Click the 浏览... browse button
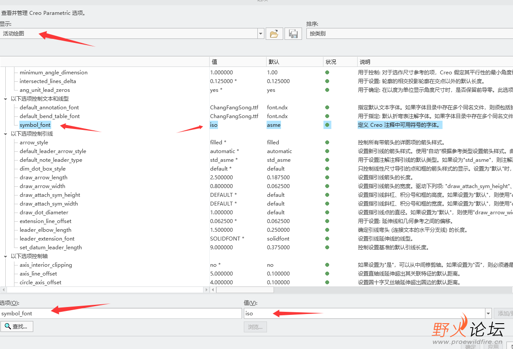513x349 pixels. [255, 327]
